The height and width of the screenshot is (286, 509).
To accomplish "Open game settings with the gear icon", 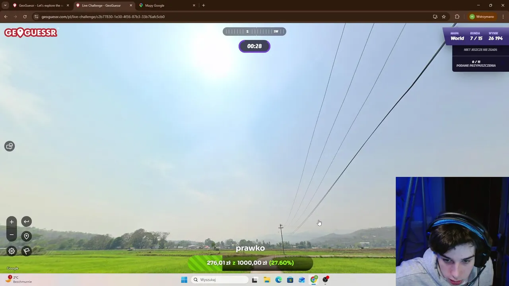I will coord(12,251).
